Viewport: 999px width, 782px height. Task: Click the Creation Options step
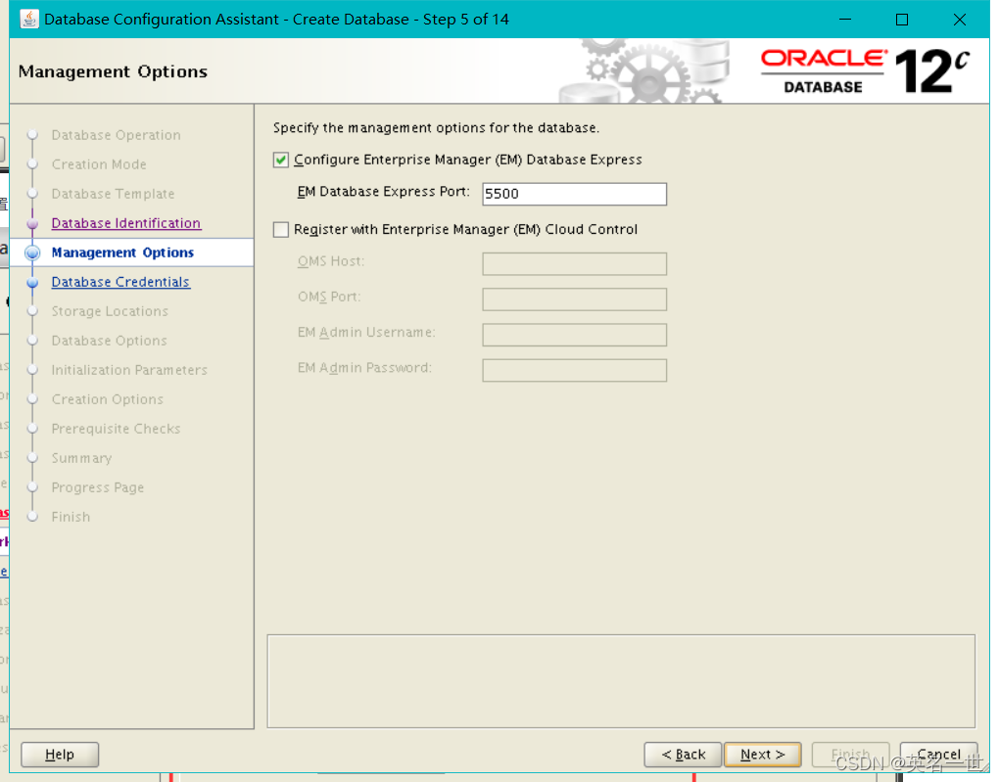coord(107,399)
